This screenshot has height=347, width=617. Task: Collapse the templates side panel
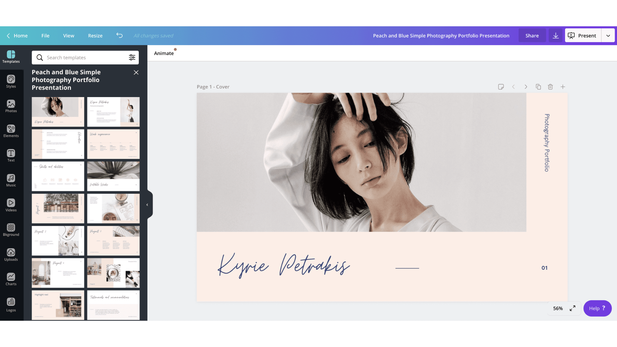point(147,205)
